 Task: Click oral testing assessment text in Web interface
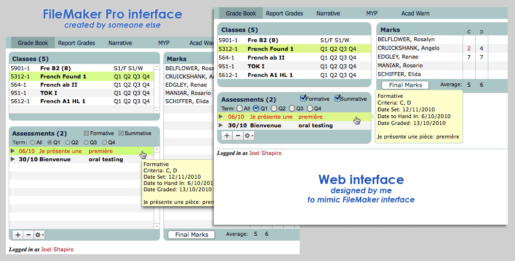tap(315, 125)
